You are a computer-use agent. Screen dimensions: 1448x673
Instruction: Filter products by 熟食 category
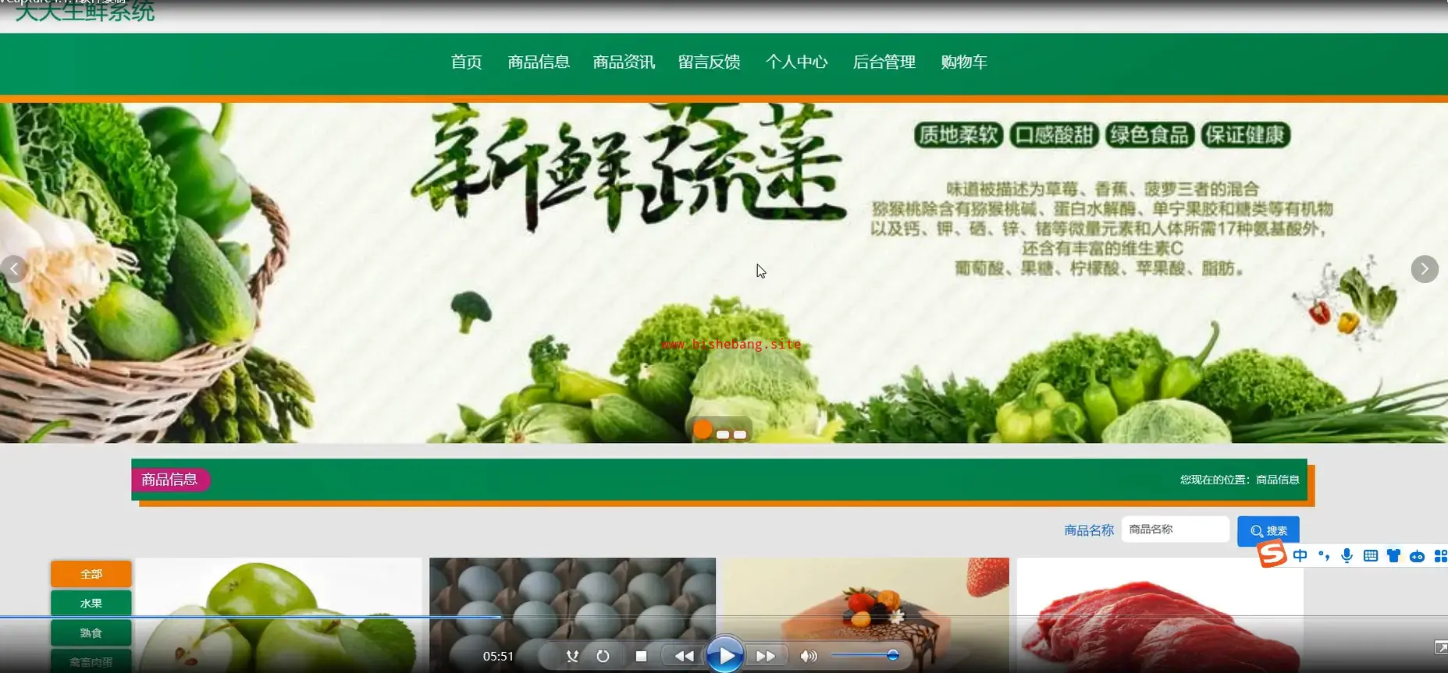pos(91,633)
